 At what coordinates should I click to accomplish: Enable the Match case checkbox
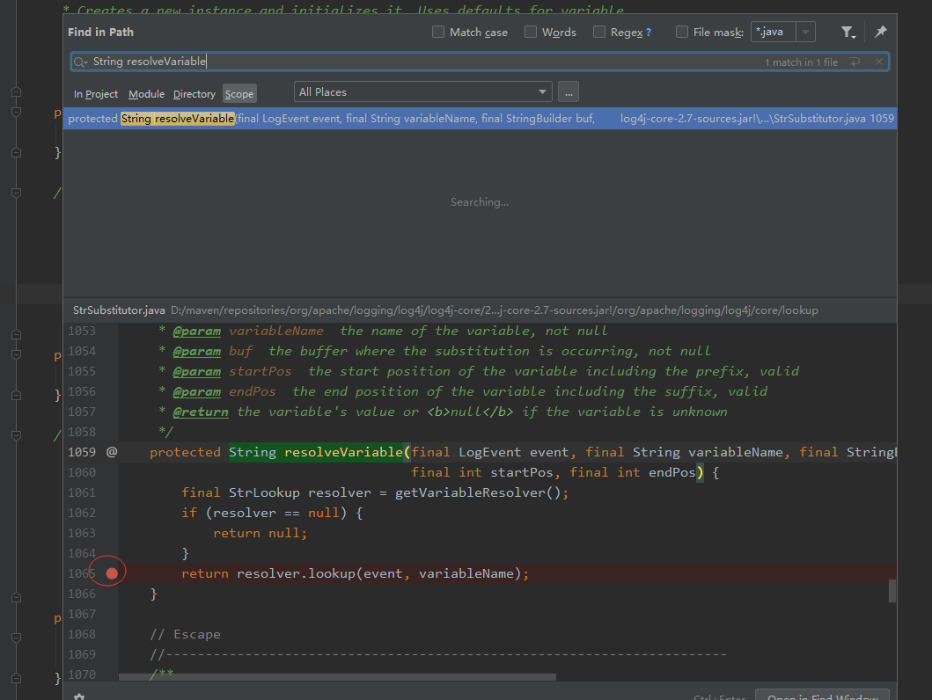click(438, 32)
